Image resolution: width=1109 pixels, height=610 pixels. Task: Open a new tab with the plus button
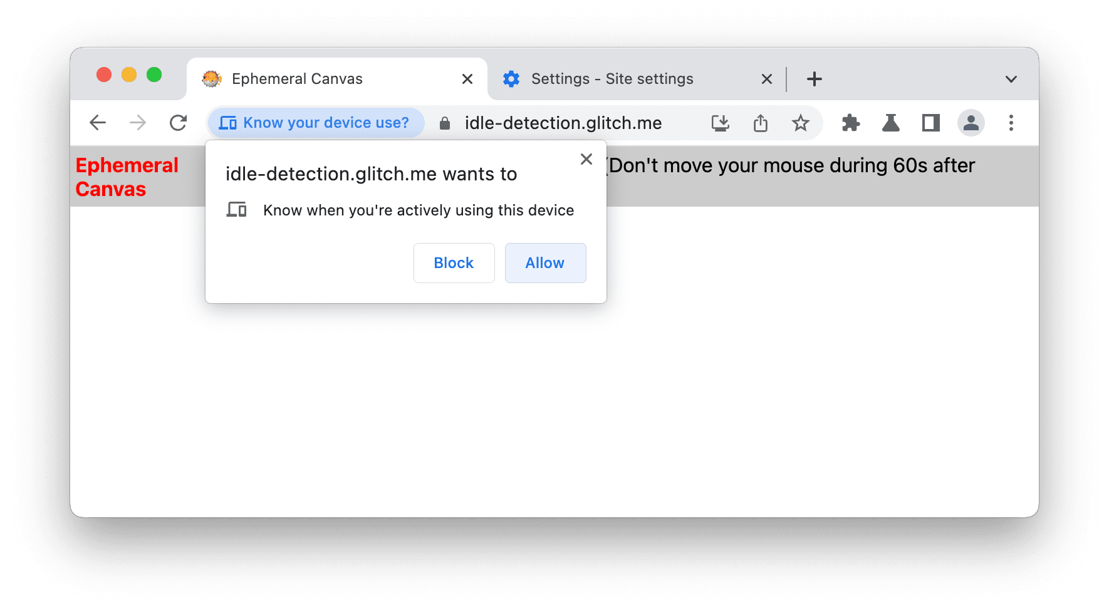[813, 79]
